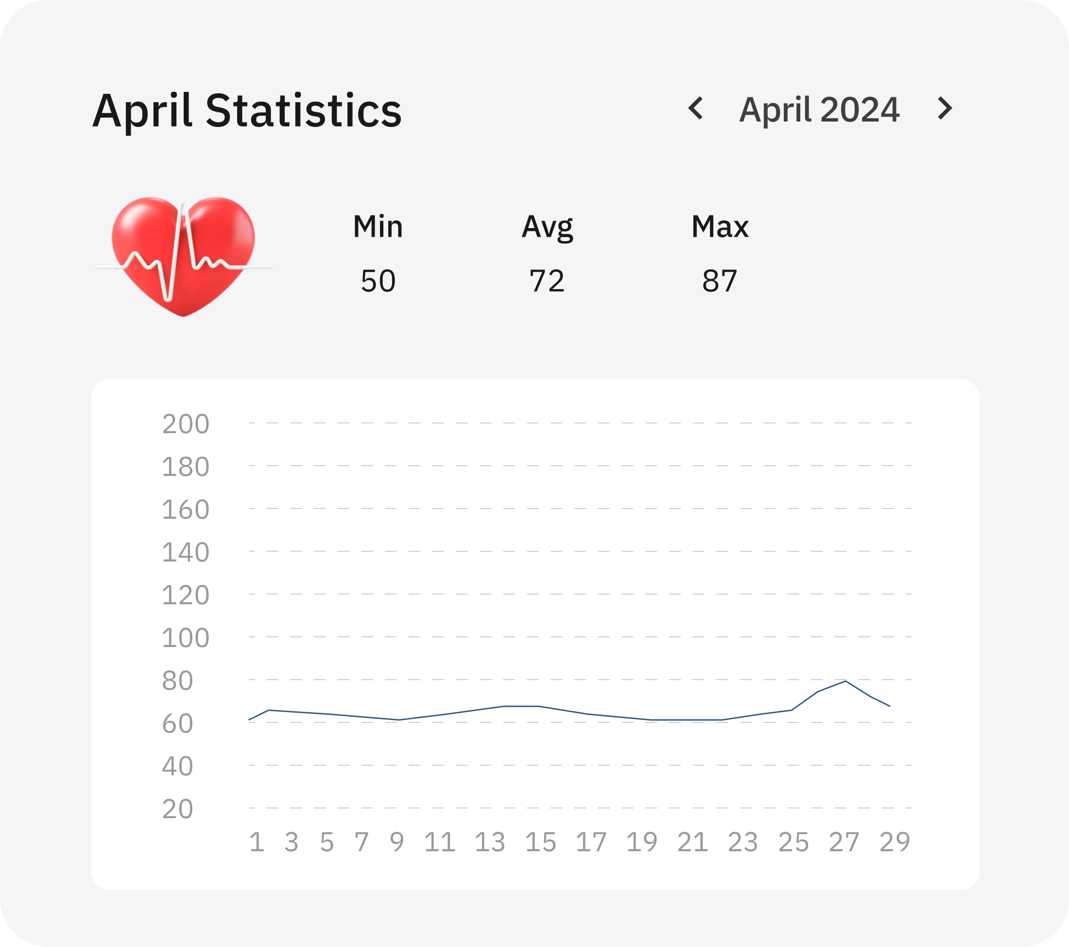1069x947 pixels.
Task: Click the April Statistics heading
Action: [247, 111]
